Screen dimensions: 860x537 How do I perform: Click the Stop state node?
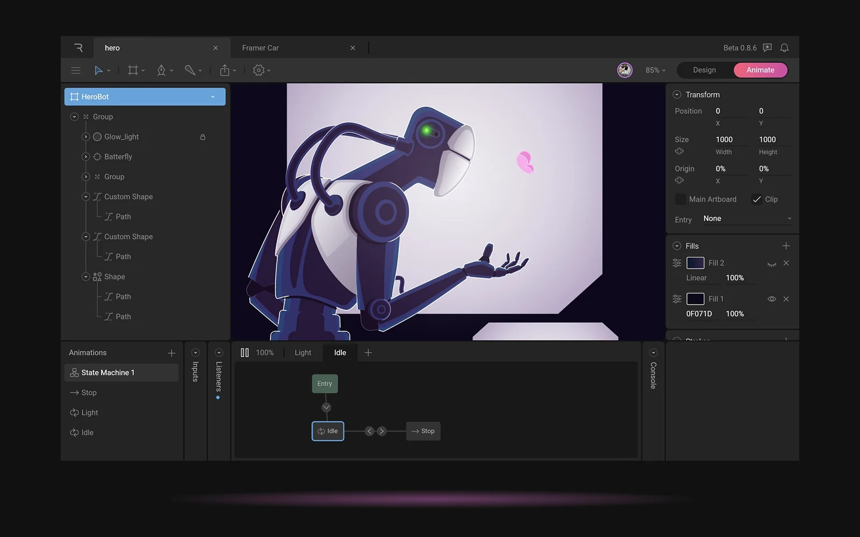[x=423, y=431]
